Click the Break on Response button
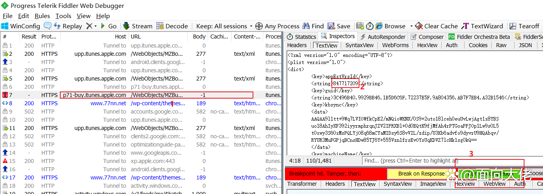 [421, 174]
